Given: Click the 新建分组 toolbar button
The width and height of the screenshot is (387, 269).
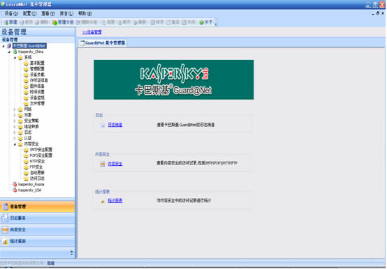Looking at the screenshot, I should tap(63, 22).
